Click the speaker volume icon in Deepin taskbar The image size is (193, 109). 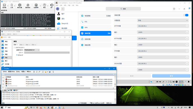pyautogui.click(x=160, y=82)
